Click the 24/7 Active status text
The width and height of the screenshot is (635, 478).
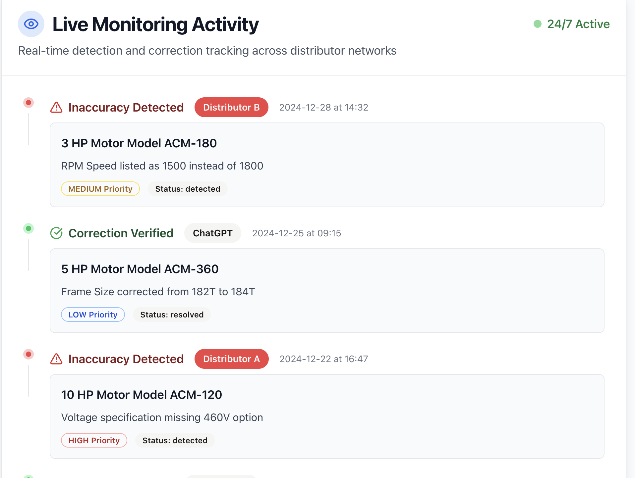[x=578, y=24]
